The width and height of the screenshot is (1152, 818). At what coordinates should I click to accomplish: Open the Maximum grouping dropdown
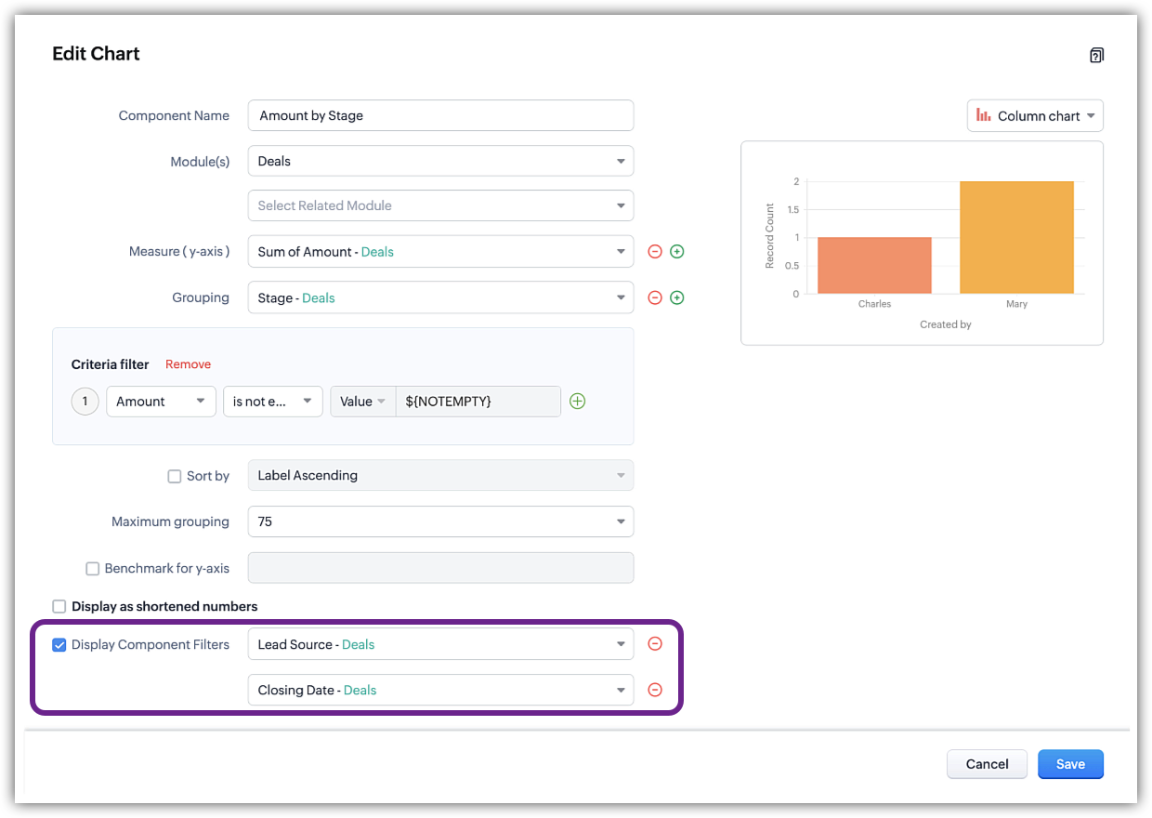point(440,521)
